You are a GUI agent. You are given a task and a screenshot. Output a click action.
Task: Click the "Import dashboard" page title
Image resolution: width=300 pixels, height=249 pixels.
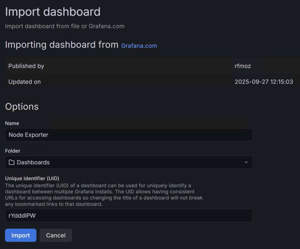[53, 12]
